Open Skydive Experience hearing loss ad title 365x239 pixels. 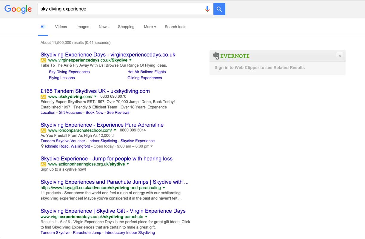[107, 159]
